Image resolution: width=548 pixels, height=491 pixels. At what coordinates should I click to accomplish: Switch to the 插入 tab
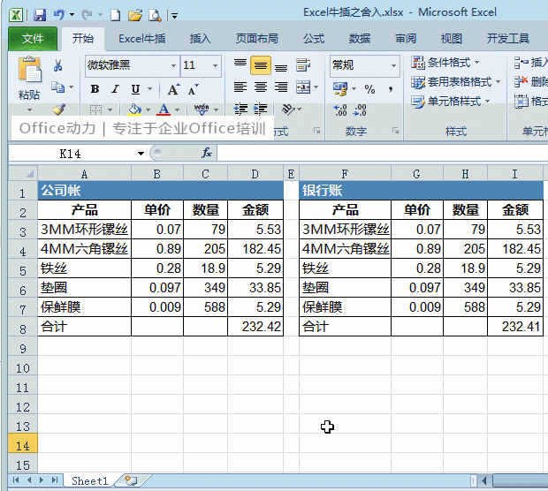point(200,38)
